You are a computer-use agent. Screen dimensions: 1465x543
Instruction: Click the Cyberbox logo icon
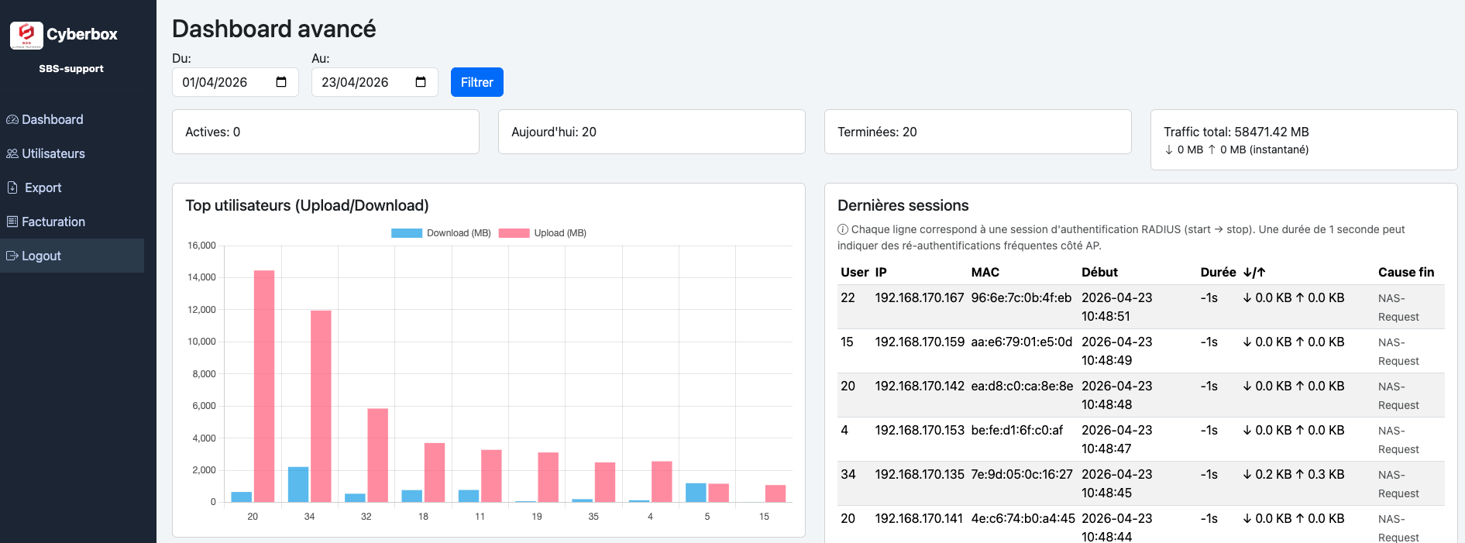coord(26,35)
